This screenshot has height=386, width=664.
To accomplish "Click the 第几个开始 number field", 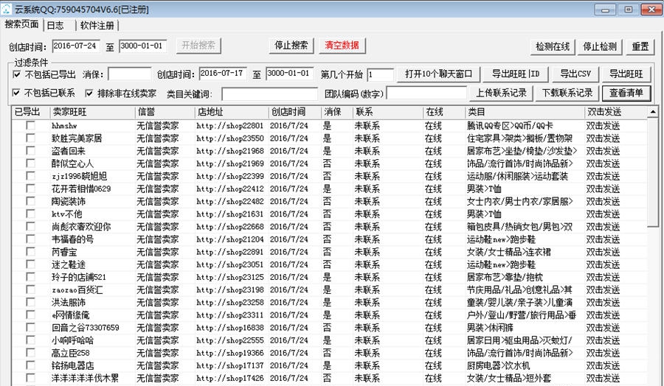I will coord(380,75).
